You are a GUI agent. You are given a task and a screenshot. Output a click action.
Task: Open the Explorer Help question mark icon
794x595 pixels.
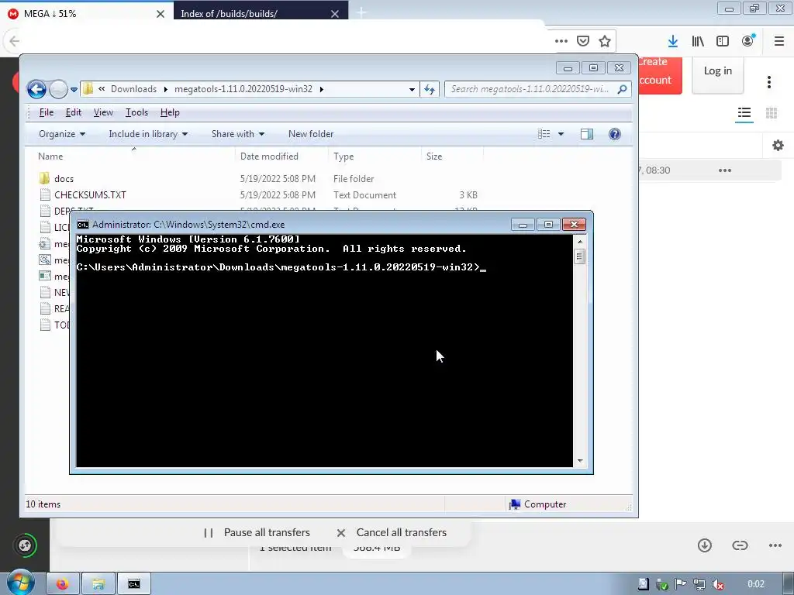615,134
